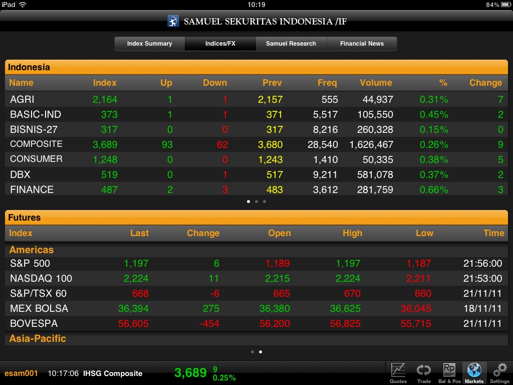Screen dimensions: 513x385
Task: Open Samuel Research tab
Action: 291,44
